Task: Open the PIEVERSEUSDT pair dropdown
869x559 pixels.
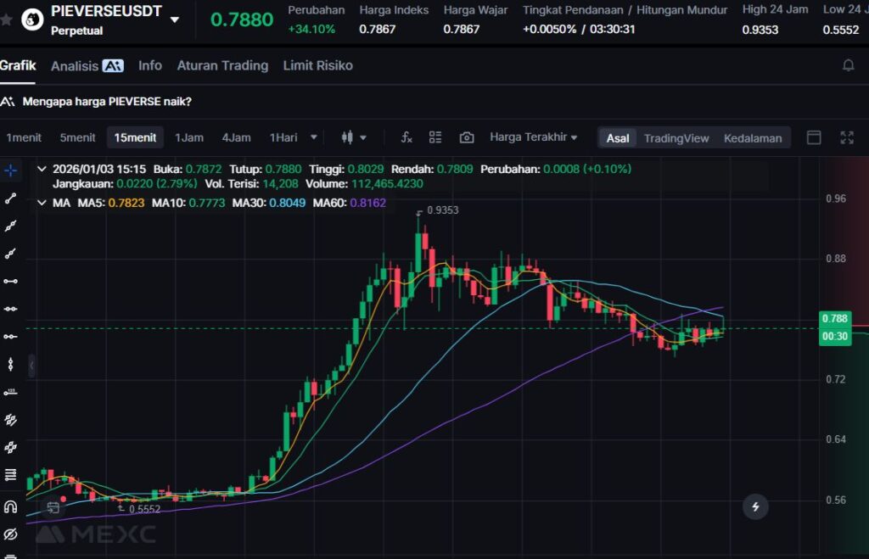Action: tap(175, 19)
